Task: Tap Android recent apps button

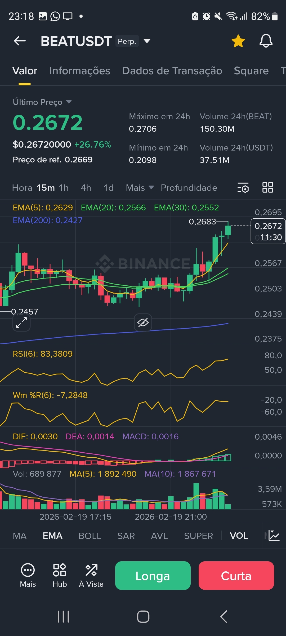Action: 63,617
